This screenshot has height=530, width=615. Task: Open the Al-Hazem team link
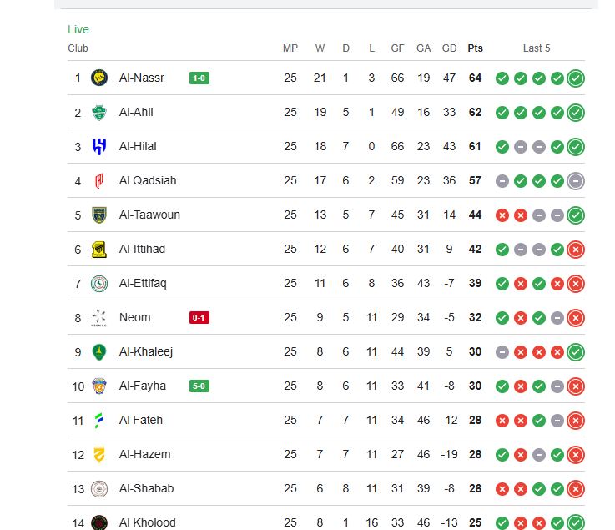(x=144, y=454)
